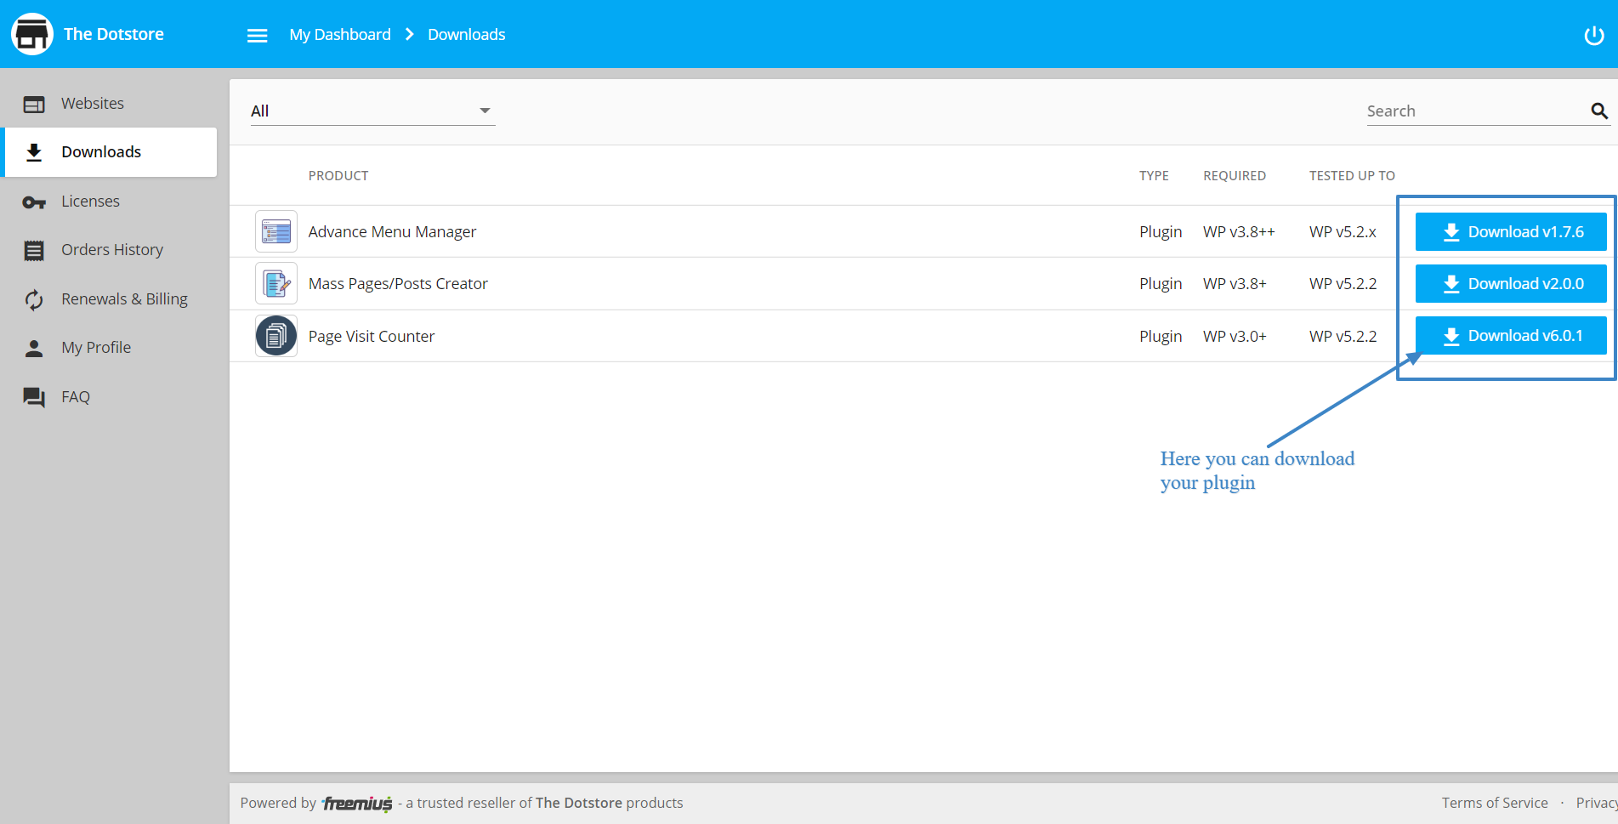Screen dimensions: 1618x824
Task: Click the WP v3.8+ required value
Action: [x=1235, y=284]
